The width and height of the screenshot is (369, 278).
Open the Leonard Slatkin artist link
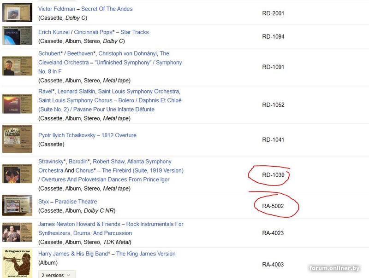(x=76, y=92)
